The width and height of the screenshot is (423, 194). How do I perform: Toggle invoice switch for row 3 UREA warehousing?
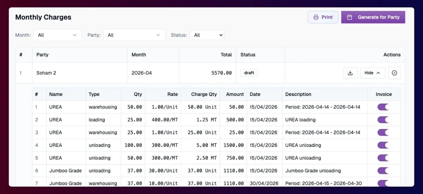[383, 132]
